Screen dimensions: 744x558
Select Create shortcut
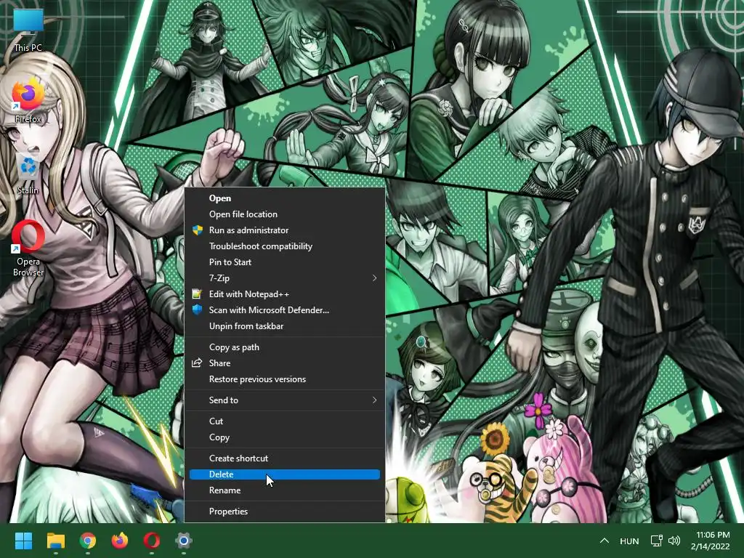tap(285, 458)
